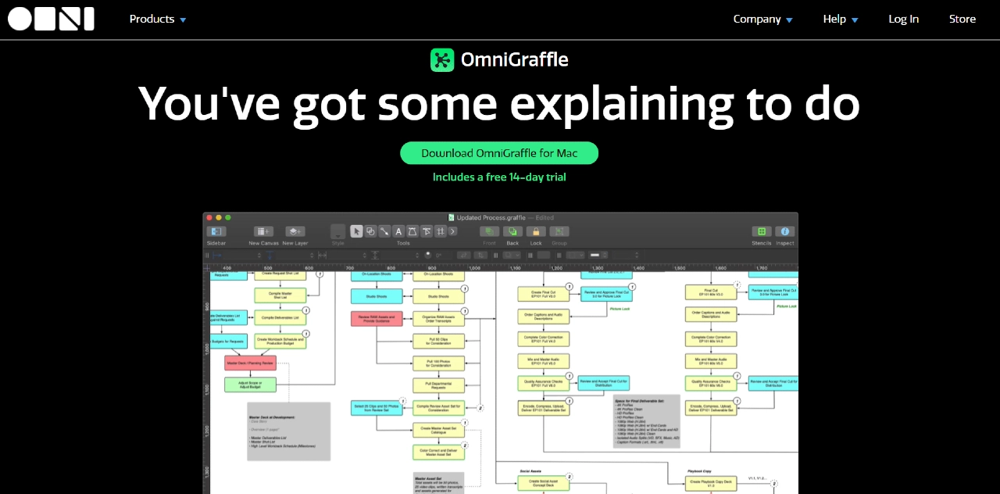1000x494 pixels.
Task: Click the Omni logo in the header
Action: coord(51,19)
